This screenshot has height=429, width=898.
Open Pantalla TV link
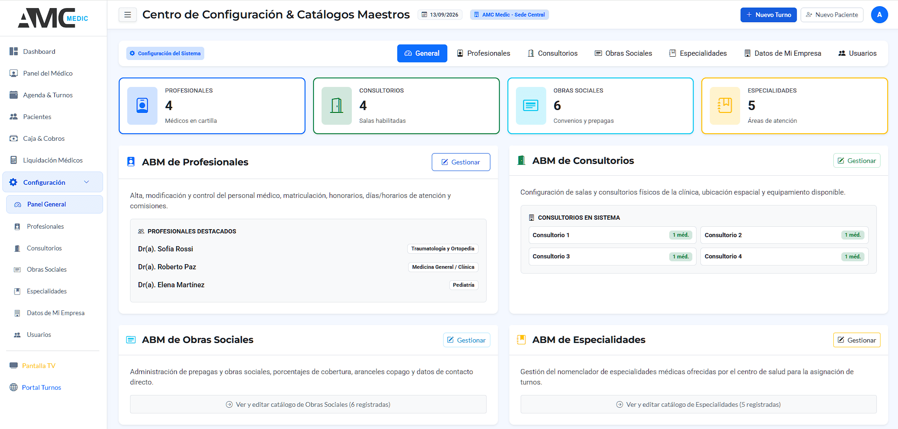pos(39,366)
